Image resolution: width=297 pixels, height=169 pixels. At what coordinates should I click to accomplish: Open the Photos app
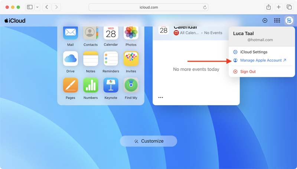[131, 33]
